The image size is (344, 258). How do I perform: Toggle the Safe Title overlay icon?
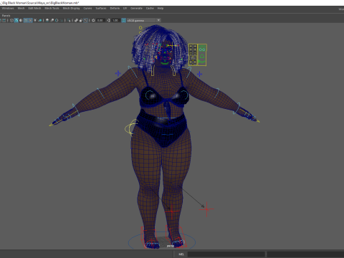click(x=4, y=20)
